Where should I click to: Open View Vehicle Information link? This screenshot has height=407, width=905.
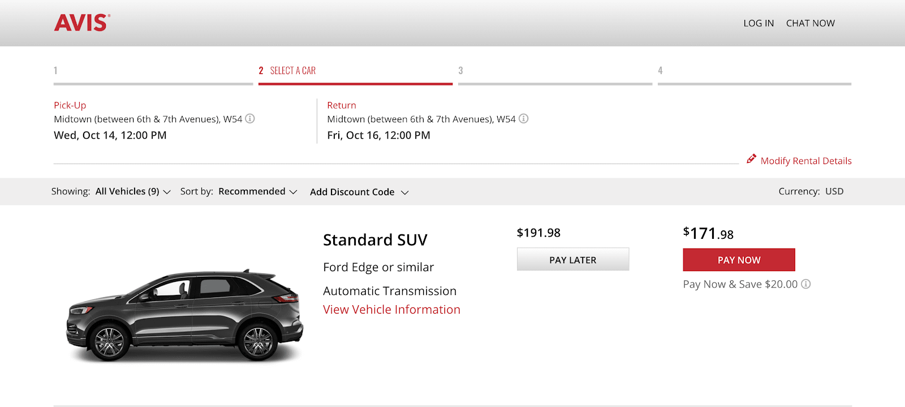point(391,310)
